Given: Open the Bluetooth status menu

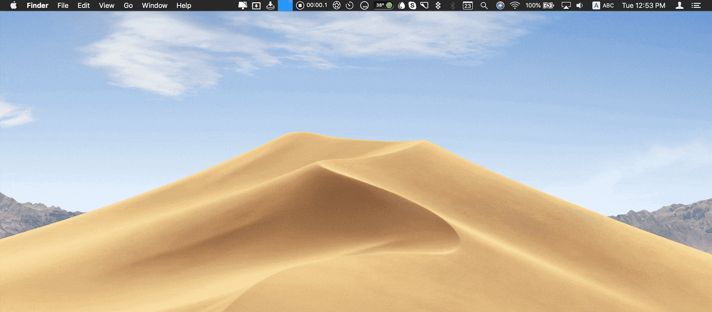Looking at the screenshot, I should (x=453, y=5).
